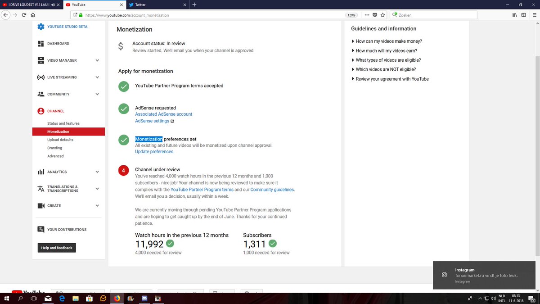Click green check beside 1,311 subscribers

273,244
